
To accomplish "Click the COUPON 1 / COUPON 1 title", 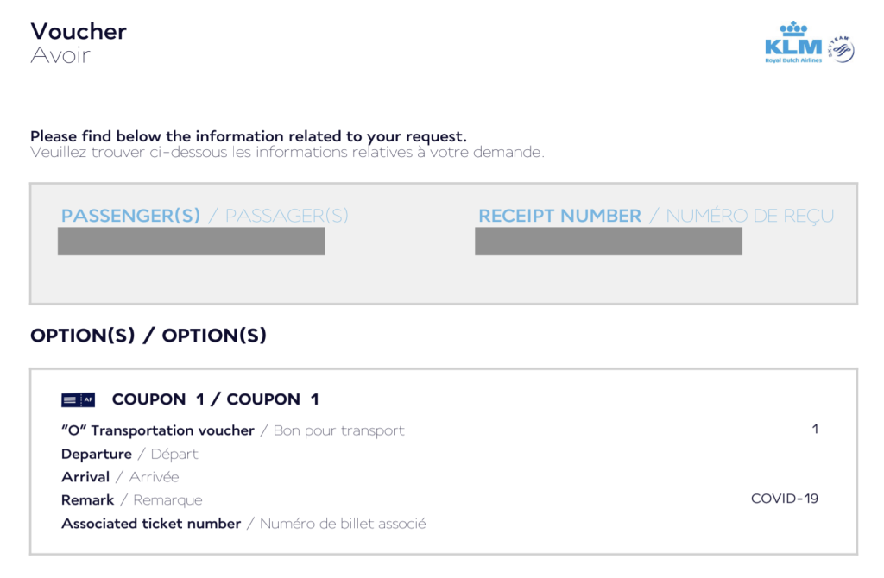I will [x=215, y=399].
